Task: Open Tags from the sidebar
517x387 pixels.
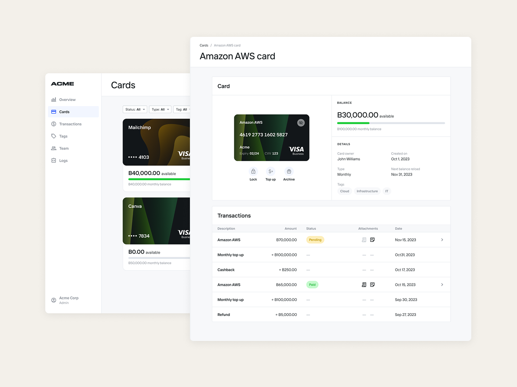Action: click(x=73, y=136)
